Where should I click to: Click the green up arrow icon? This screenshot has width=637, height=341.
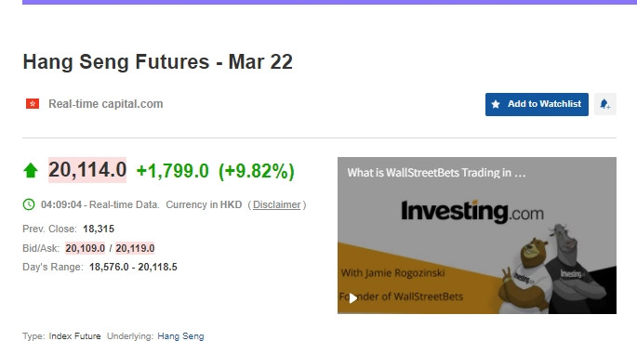click(31, 171)
